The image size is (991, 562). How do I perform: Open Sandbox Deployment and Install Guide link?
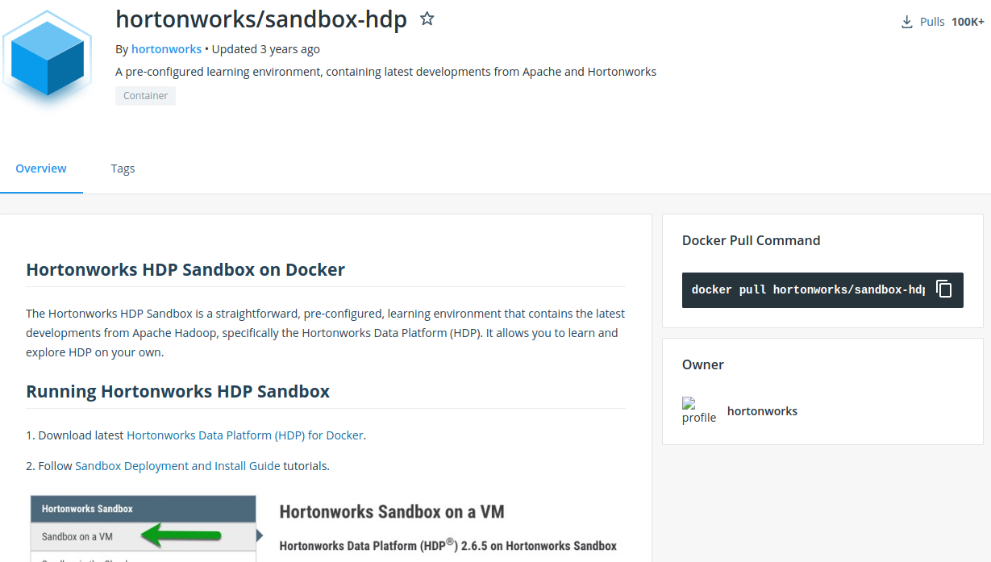pos(177,466)
